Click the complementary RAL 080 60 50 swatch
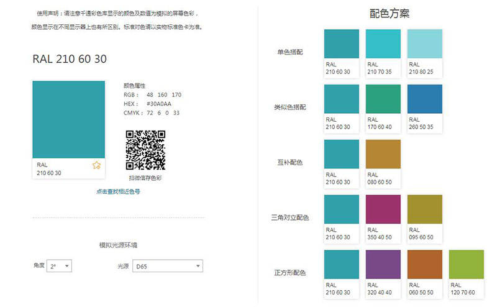Screen dimensions: 497x307 click(x=383, y=154)
